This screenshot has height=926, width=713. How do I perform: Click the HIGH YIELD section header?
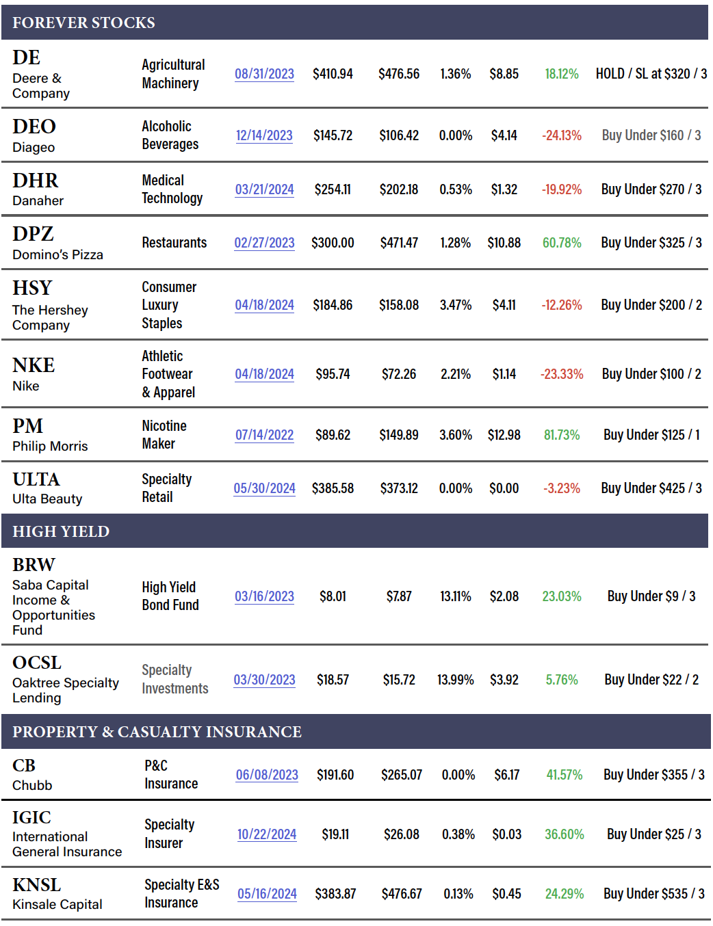point(61,531)
